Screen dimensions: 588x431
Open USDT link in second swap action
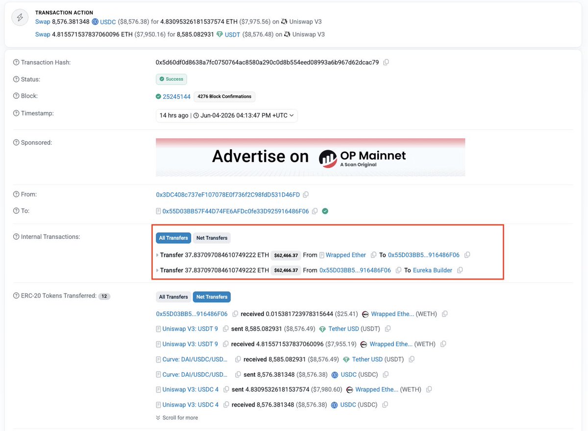(232, 35)
